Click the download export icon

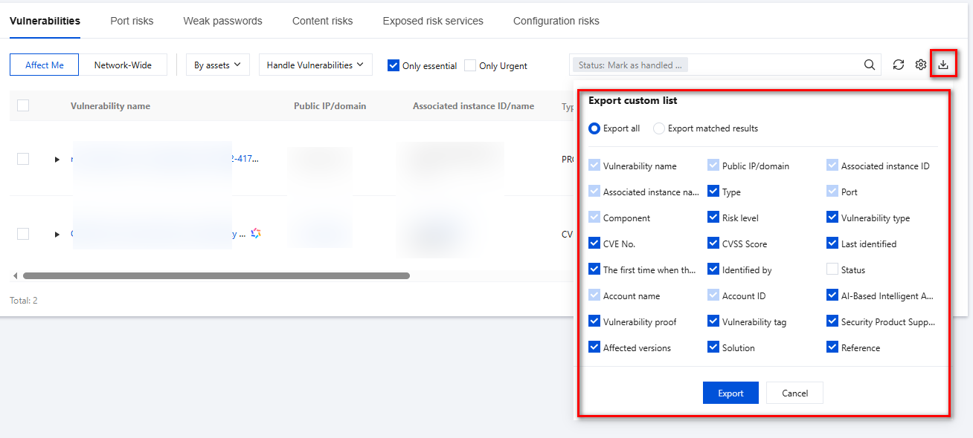coord(943,65)
